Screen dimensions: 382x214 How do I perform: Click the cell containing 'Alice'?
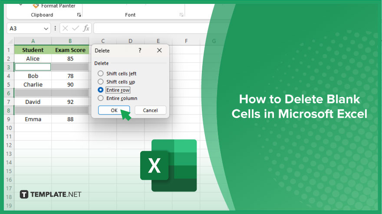(x=33, y=58)
